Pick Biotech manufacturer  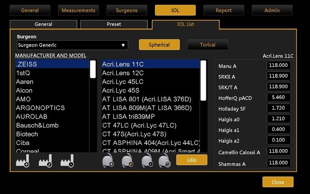click(52, 134)
